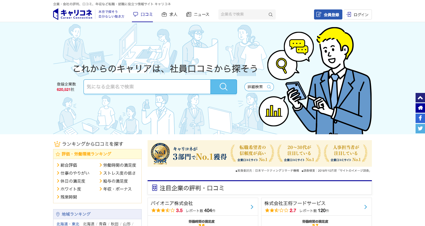
Task: Select 山形 prefecture link
Action: [x=127, y=224]
